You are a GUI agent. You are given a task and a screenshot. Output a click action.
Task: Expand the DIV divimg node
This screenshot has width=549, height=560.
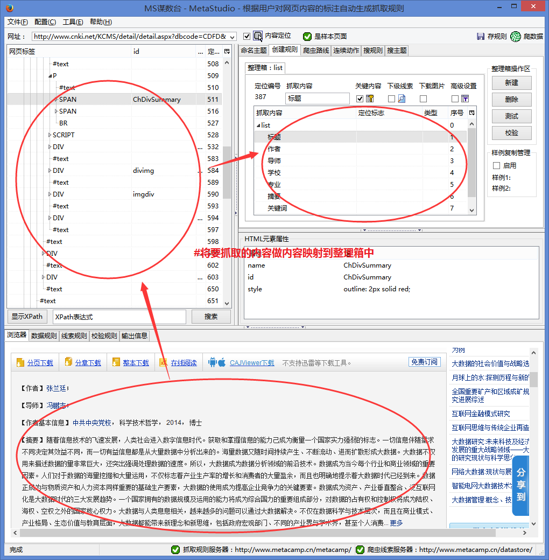coord(50,170)
